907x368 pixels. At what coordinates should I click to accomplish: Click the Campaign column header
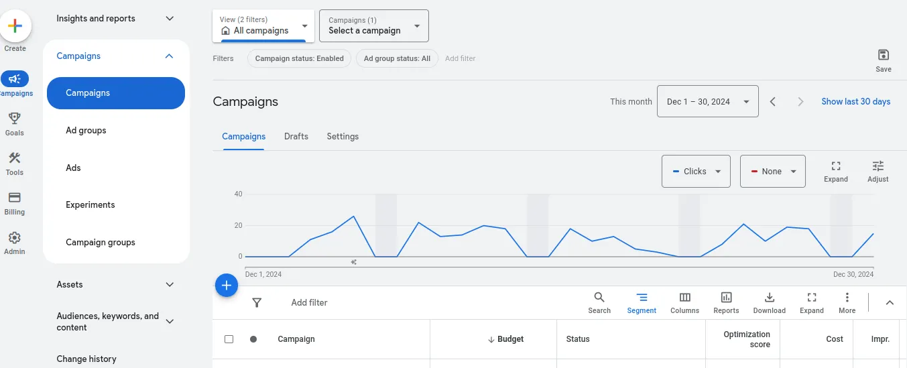point(296,339)
